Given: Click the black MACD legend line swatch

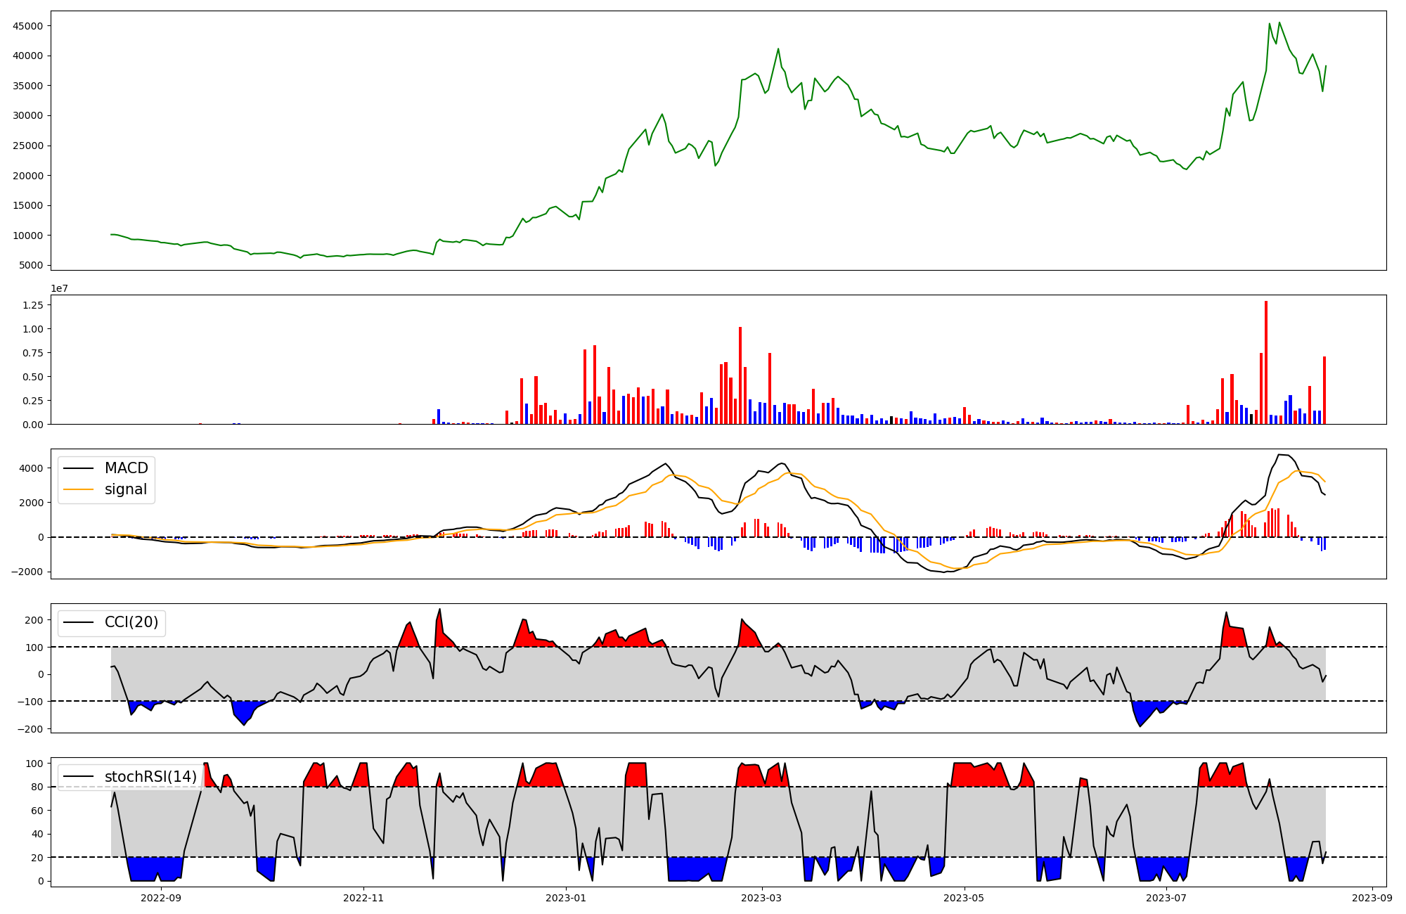Looking at the screenshot, I should click(78, 468).
